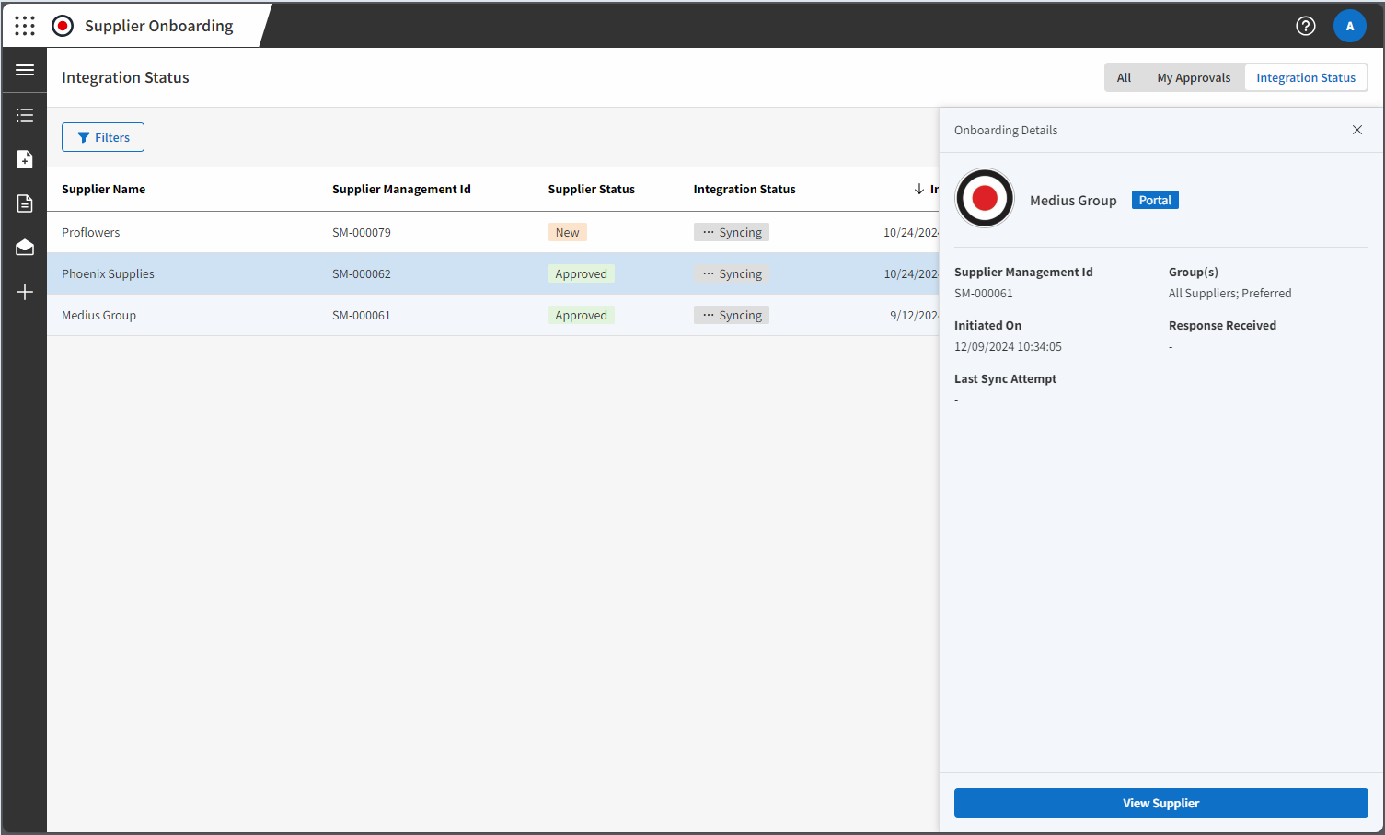Toggle the sort arrow on Initiated column
Screen dimensions: 1385x835
tap(919, 189)
